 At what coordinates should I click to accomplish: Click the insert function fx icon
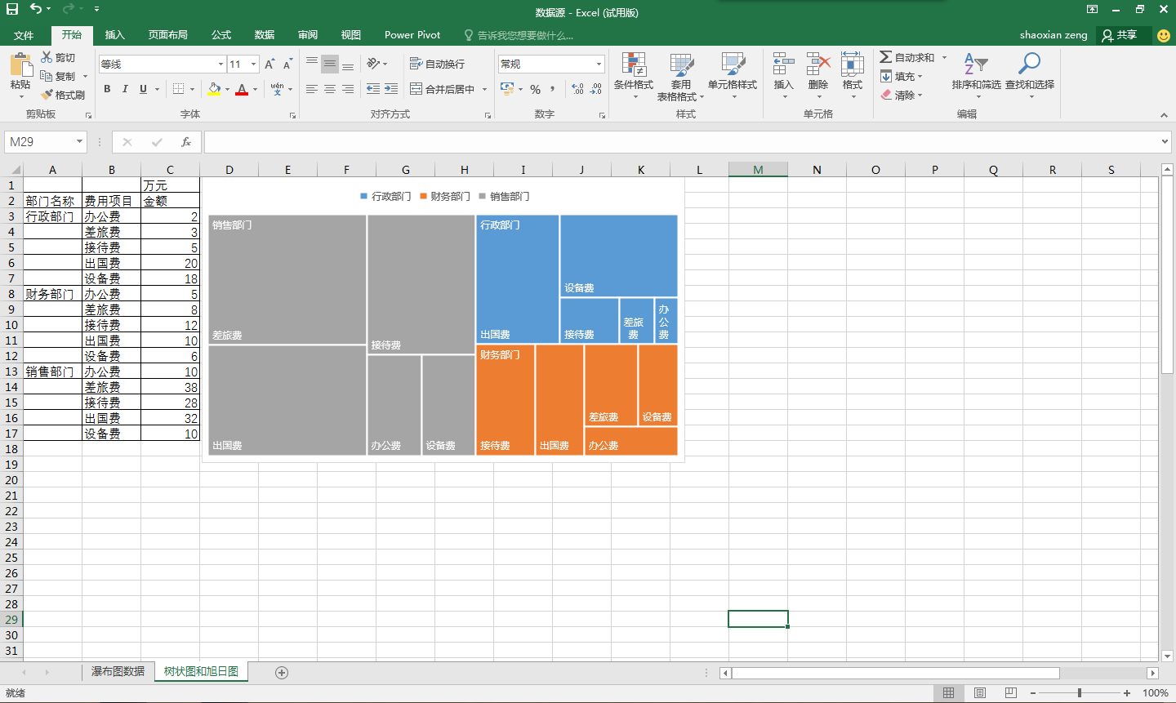point(186,142)
